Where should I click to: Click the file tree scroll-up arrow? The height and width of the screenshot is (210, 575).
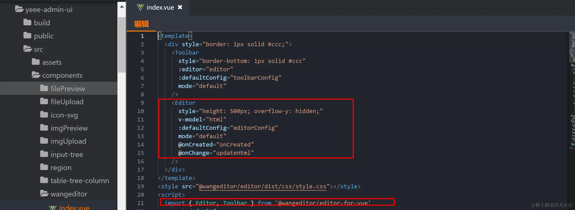point(122,7)
